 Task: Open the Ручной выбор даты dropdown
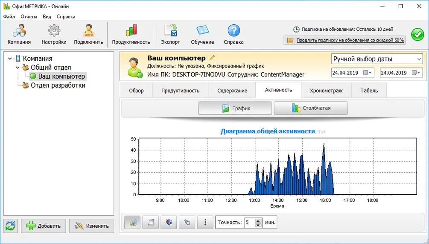pos(376,59)
